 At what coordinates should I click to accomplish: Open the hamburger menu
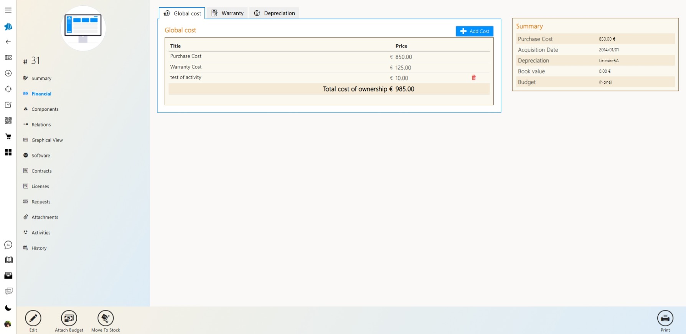[8, 10]
